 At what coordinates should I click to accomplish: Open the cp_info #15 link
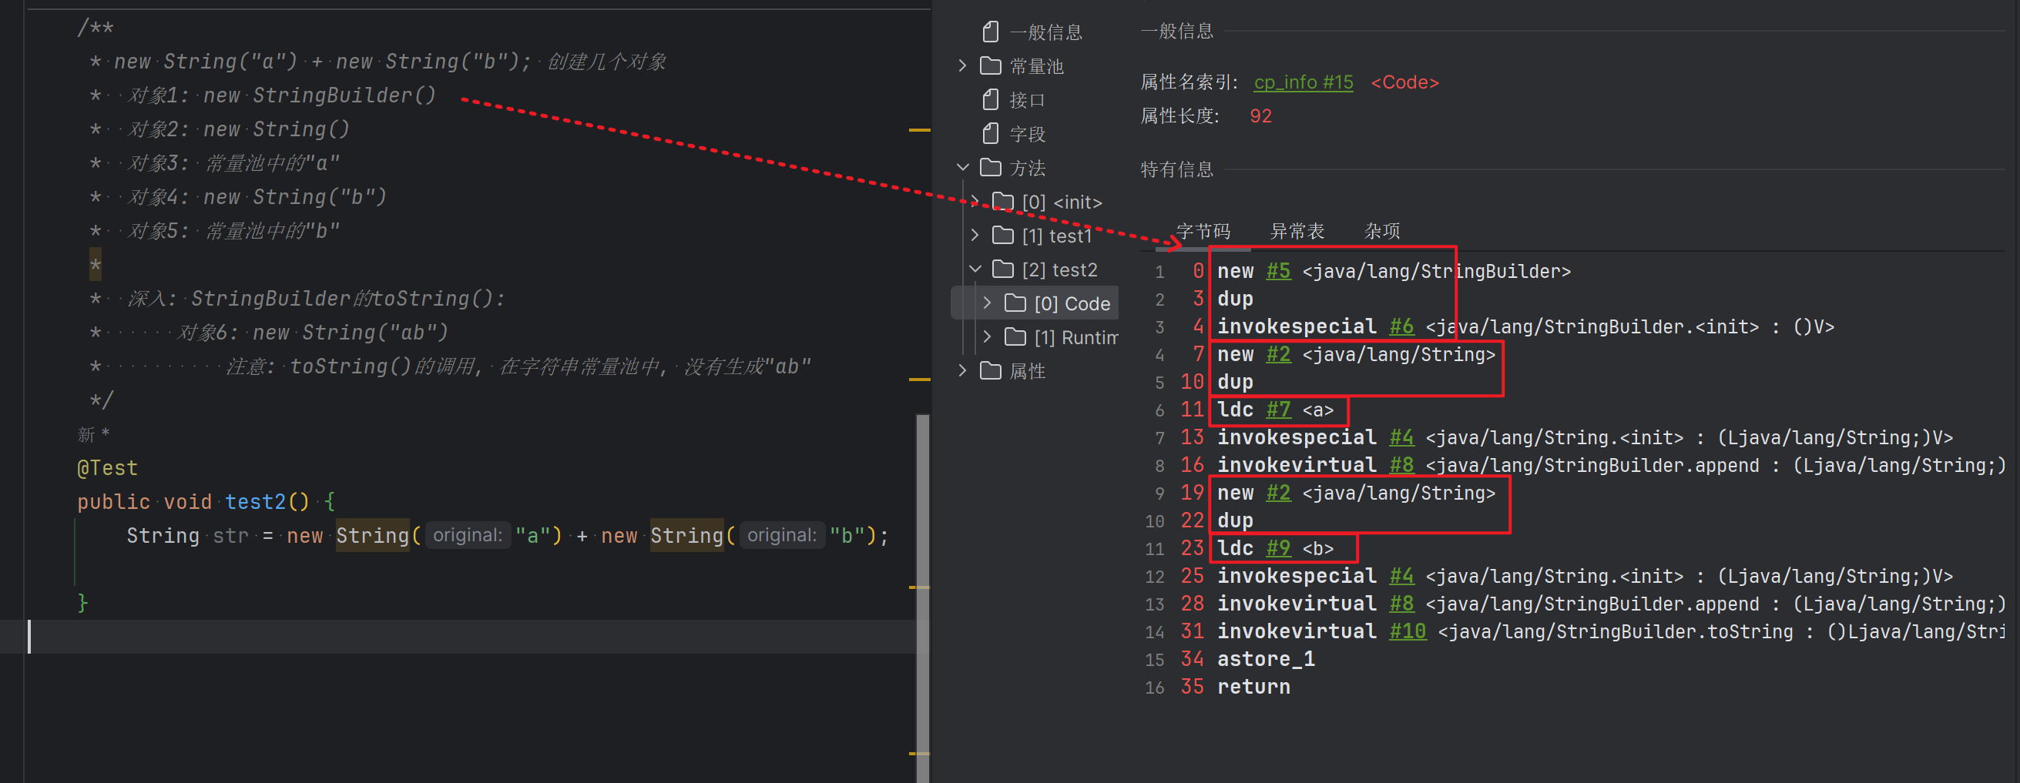tap(1303, 82)
